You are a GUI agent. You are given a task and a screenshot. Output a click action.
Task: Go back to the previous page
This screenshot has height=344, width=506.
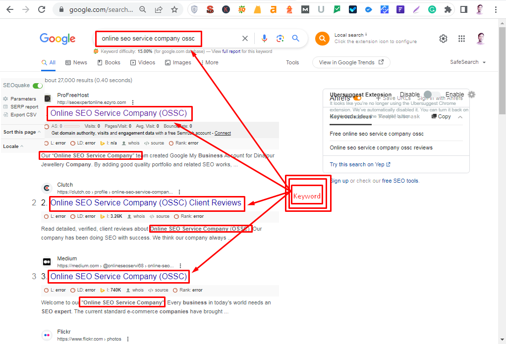tap(10, 10)
